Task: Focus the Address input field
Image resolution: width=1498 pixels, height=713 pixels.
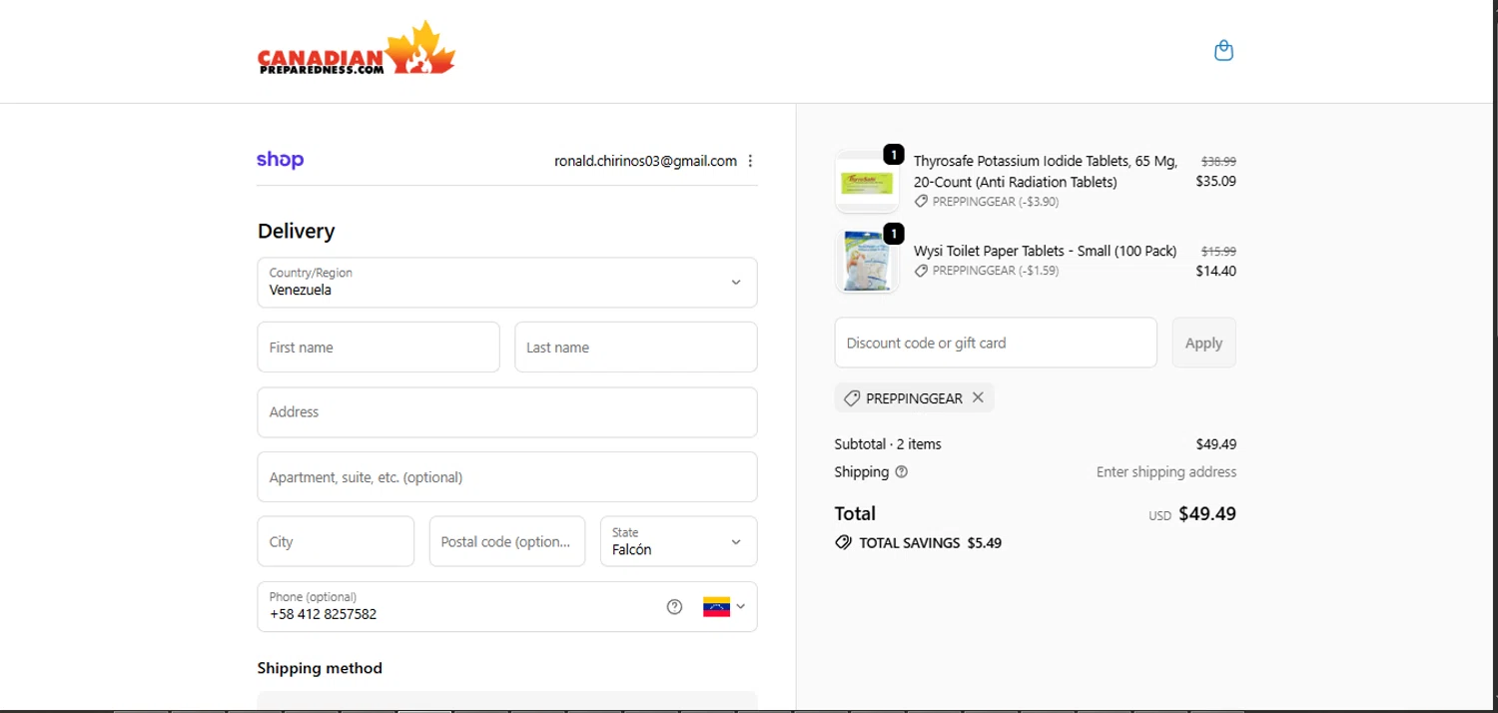Action: click(x=507, y=412)
